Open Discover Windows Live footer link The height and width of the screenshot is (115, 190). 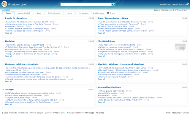click(x=55, y=113)
